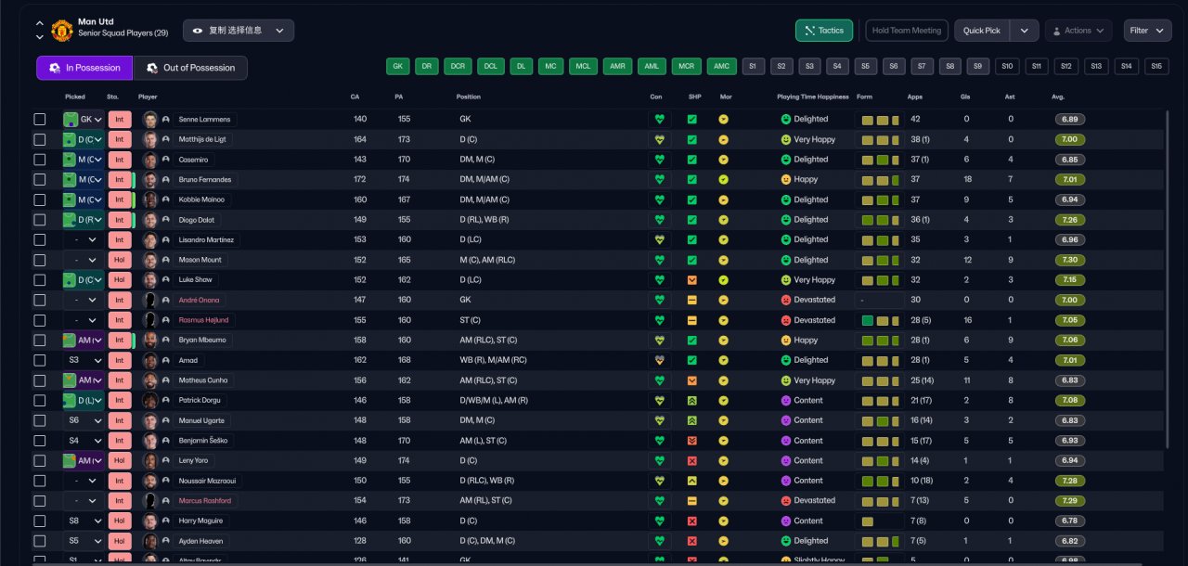Open Manuel Ugarte's S6 picked position dropdown
This screenshot has width=1188, height=566.
(84, 420)
